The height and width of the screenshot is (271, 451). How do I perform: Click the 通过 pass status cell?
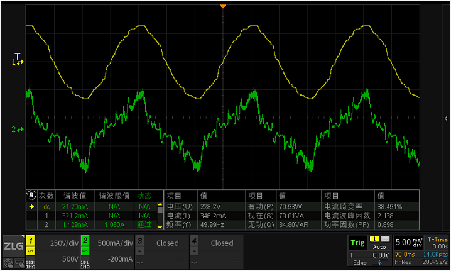144,224
